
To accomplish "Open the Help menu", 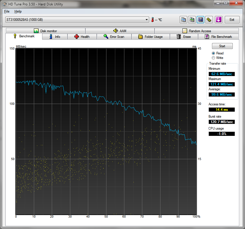I will pos(18,11).
